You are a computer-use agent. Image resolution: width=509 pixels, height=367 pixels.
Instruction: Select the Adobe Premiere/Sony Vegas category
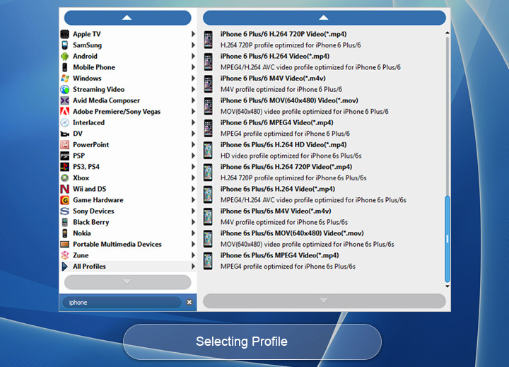point(128,112)
